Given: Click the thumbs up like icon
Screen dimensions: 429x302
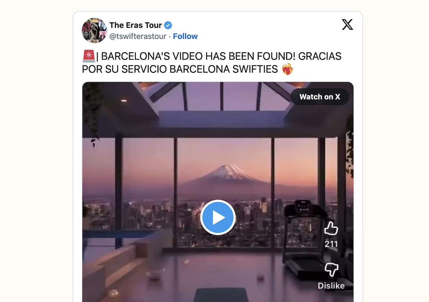Looking at the screenshot, I should point(331,228).
